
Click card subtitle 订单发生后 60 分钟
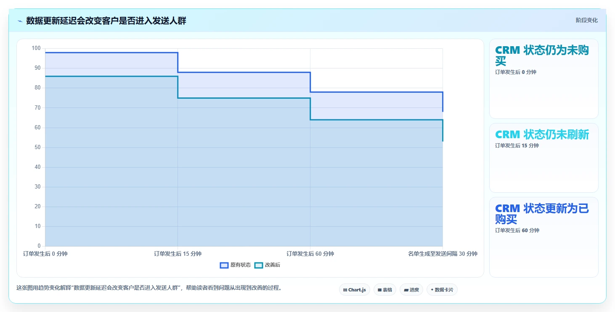[517, 231]
